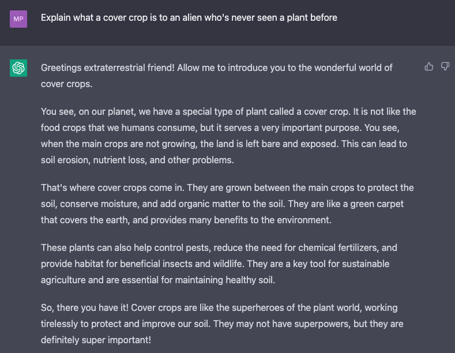This screenshot has height=353, width=455.
Task: Click the thumbs up icon on the response
Action: pos(428,67)
